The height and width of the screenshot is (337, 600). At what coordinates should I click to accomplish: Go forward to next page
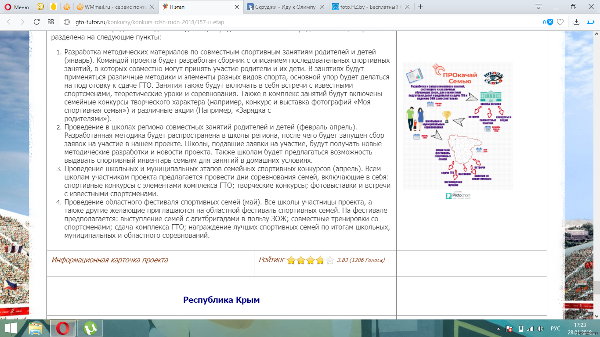point(22,22)
